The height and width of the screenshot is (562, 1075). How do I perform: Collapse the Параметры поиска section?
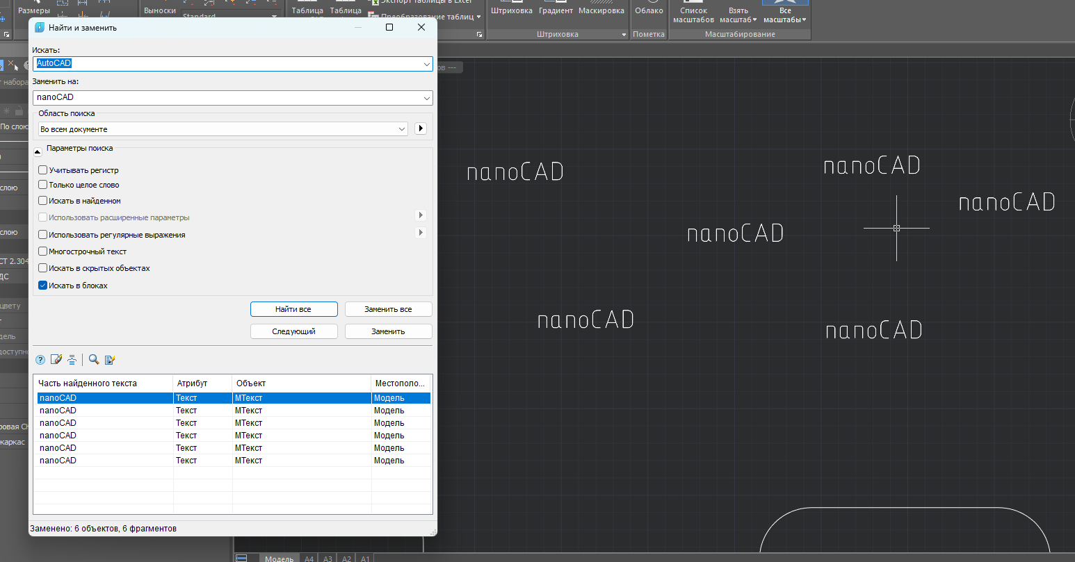[x=38, y=151]
